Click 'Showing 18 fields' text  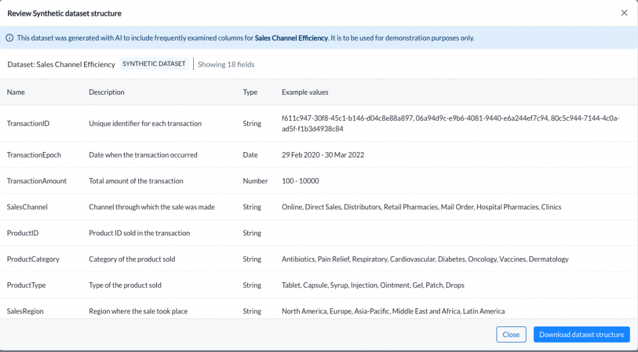(226, 64)
